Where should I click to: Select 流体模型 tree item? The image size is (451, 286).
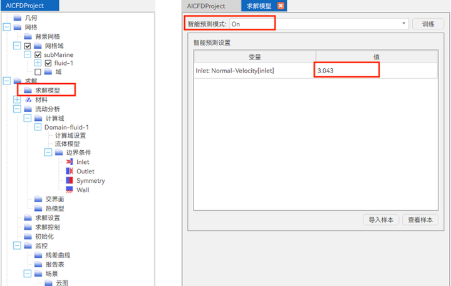[67, 144]
